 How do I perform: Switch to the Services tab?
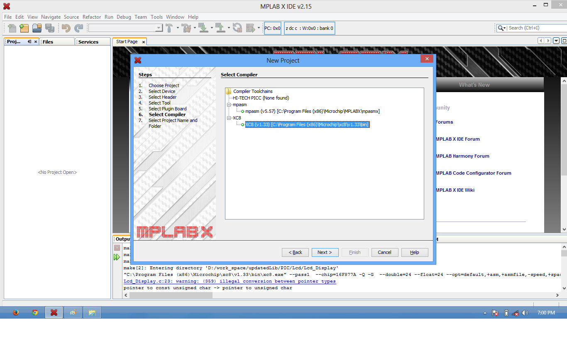pyautogui.click(x=93, y=42)
